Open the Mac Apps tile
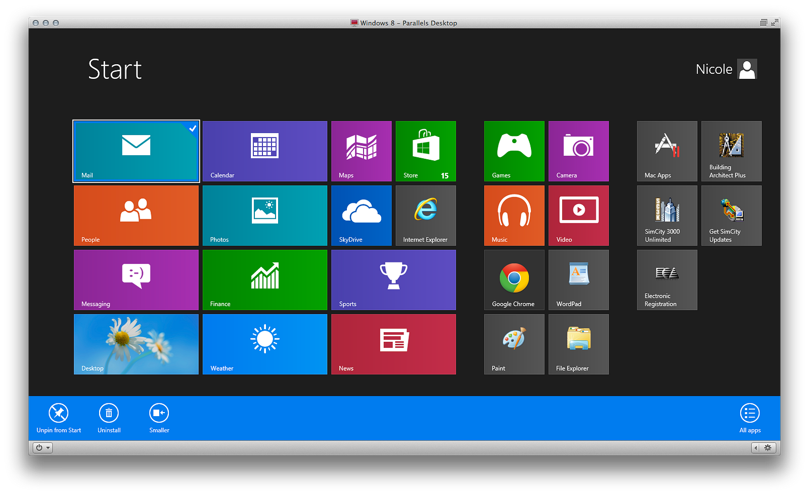The image size is (809, 495). point(667,151)
